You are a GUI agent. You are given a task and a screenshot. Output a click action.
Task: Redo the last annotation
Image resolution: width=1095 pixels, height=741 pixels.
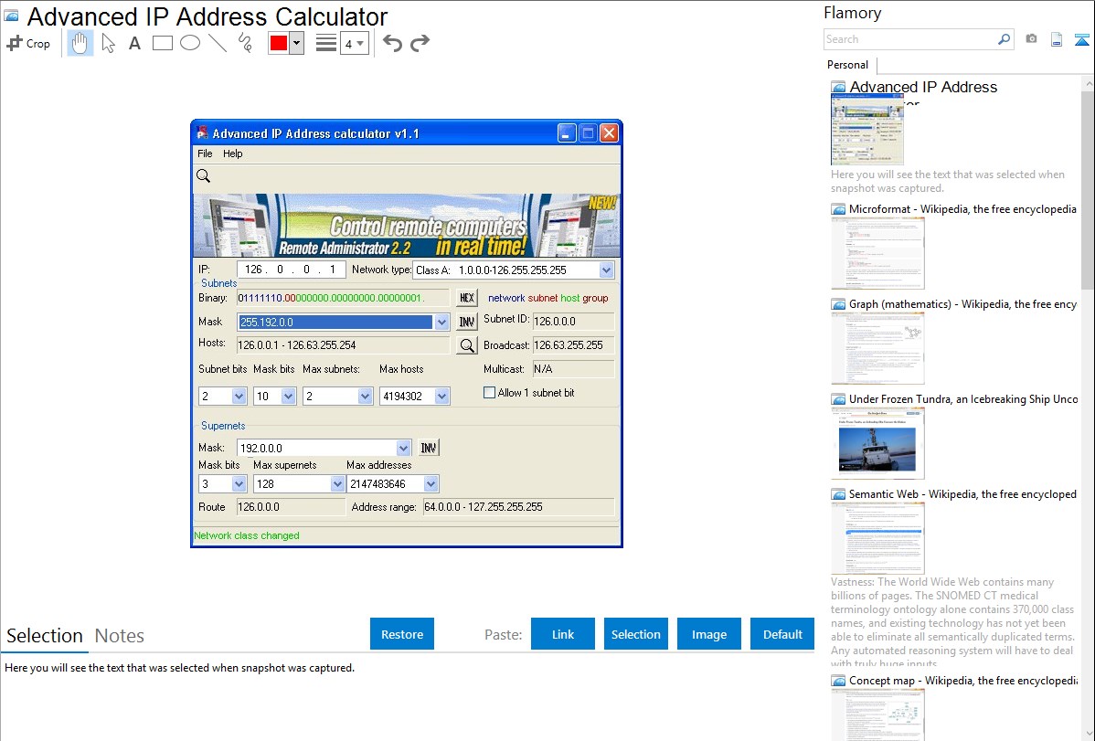420,43
